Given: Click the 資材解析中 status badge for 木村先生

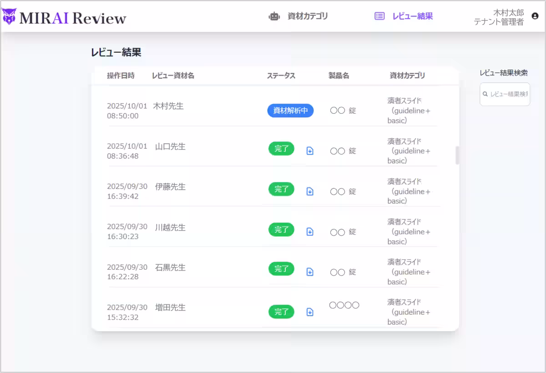Looking at the screenshot, I should tap(290, 111).
